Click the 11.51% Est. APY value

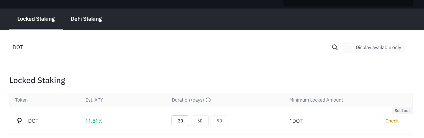tap(94, 121)
